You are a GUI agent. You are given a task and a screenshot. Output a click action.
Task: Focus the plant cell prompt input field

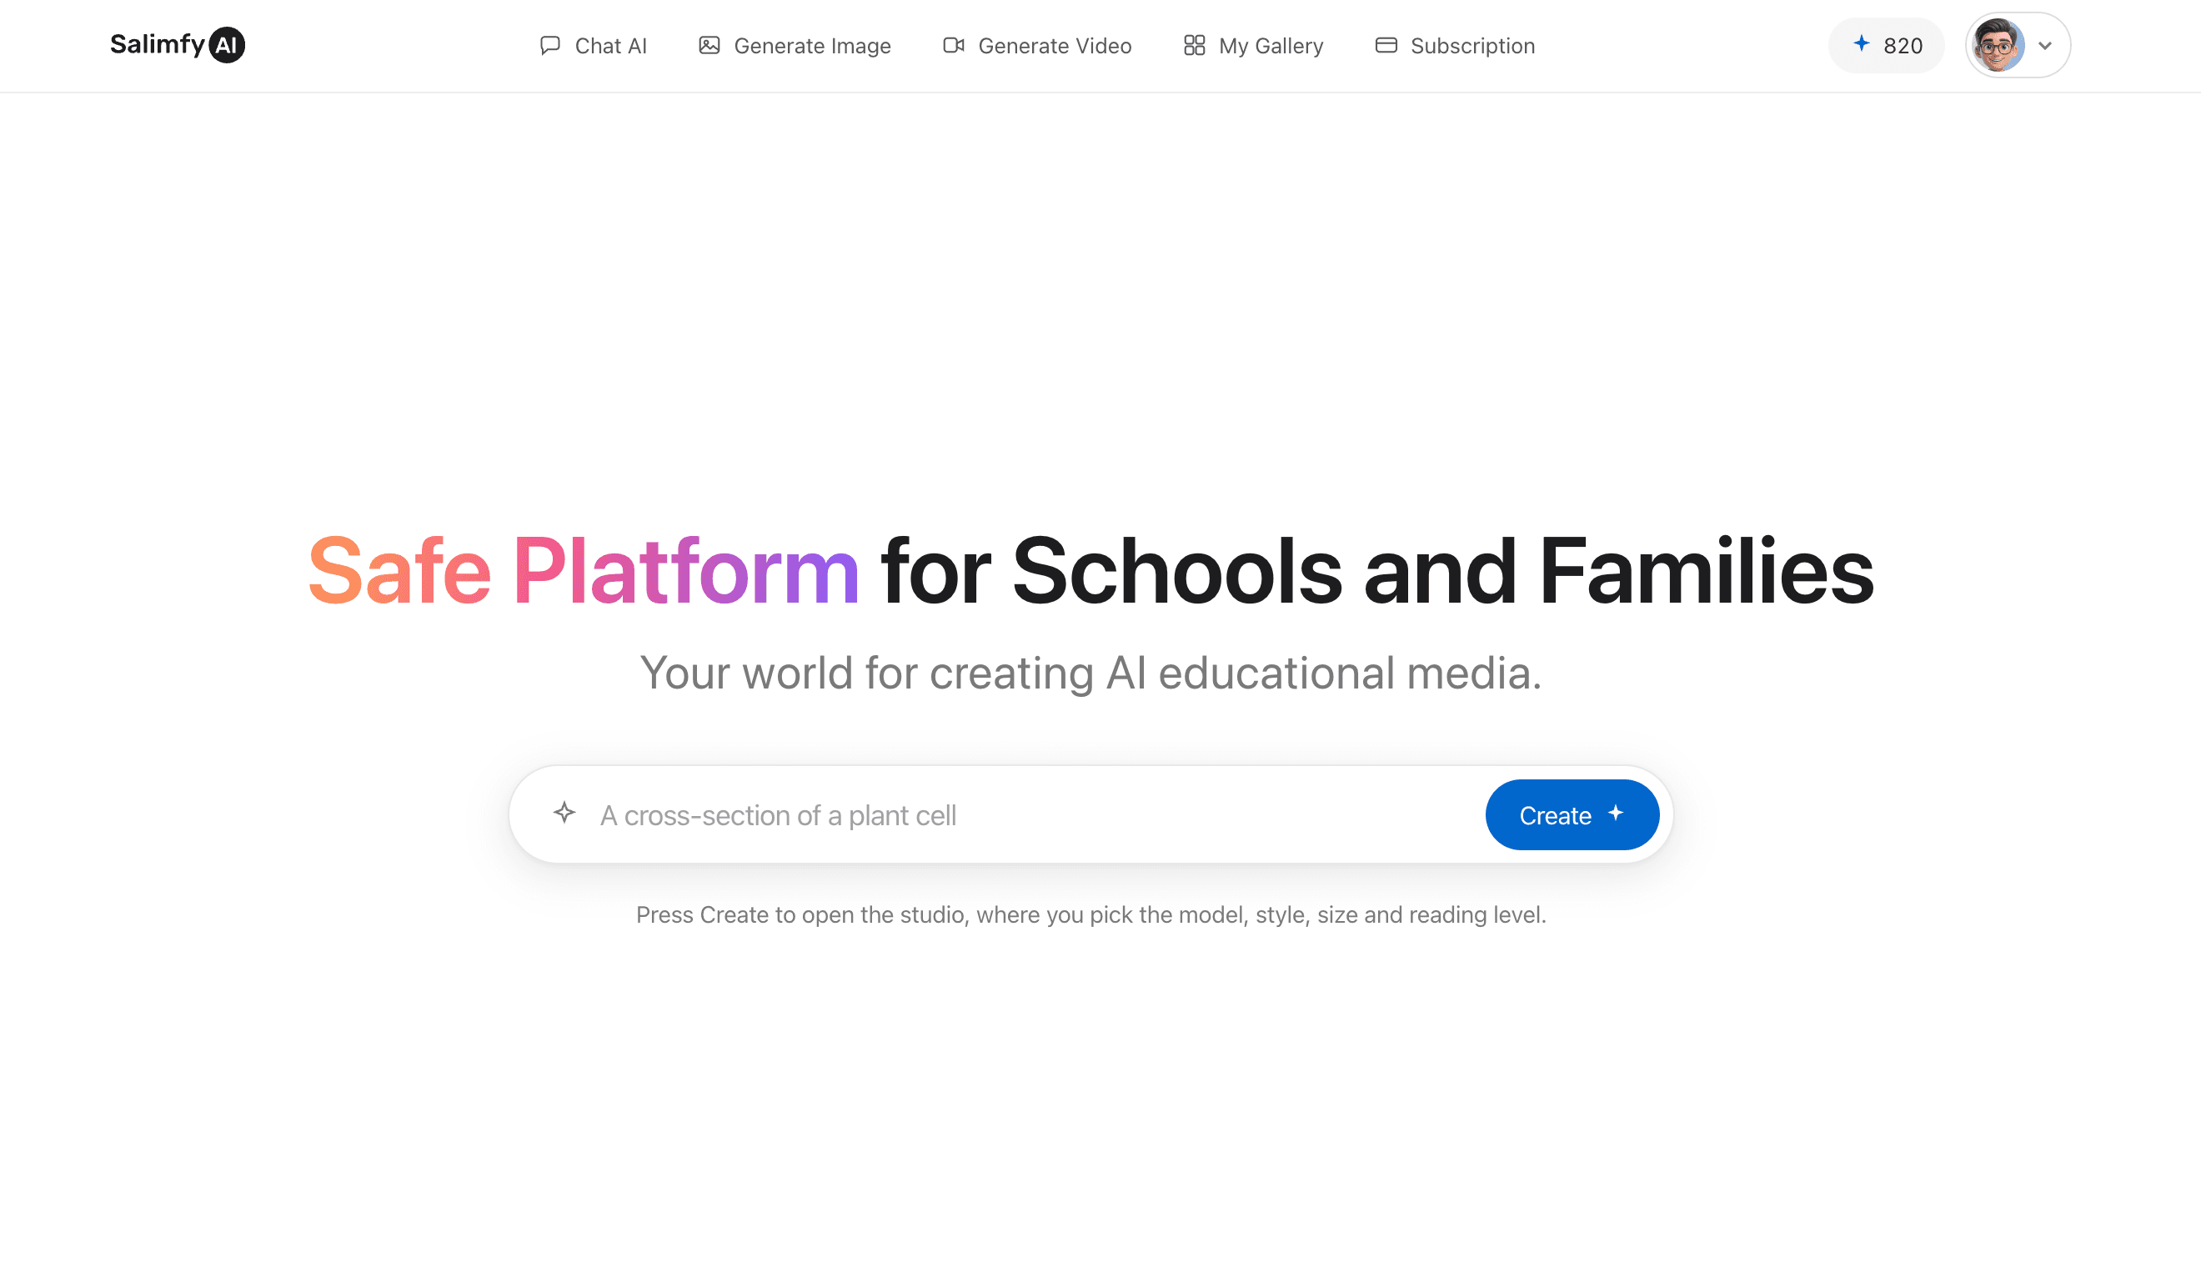click(x=1035, y=815)
